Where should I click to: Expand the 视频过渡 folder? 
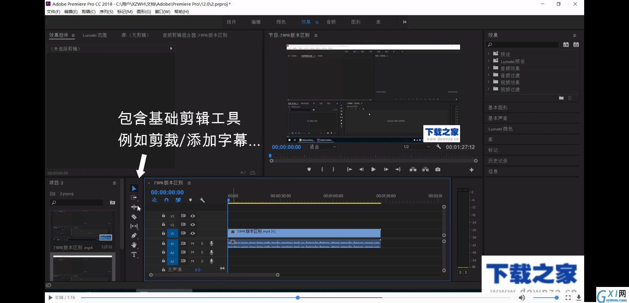488,89
